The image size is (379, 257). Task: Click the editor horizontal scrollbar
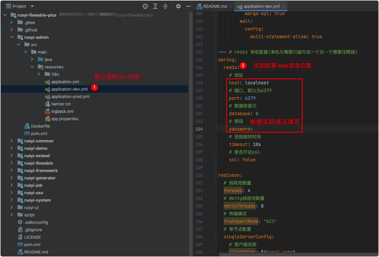[298, 255]
